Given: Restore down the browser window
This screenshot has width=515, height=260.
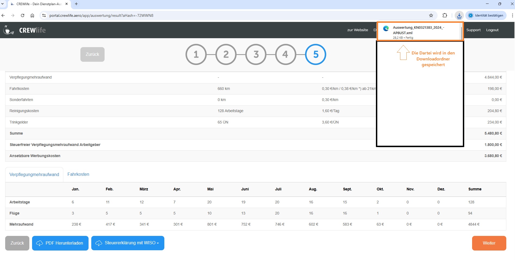Looking at the screenshot, I should (500, 4).
